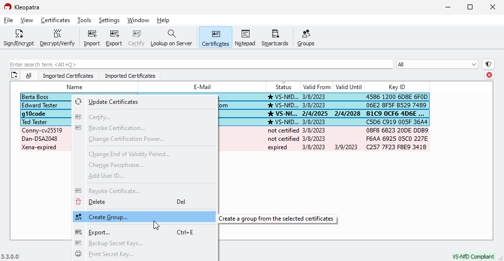This screenshot has height=261, width=504.
Task: Click the red close tab button
Action: pyautogui.click(x=489, y=75)
